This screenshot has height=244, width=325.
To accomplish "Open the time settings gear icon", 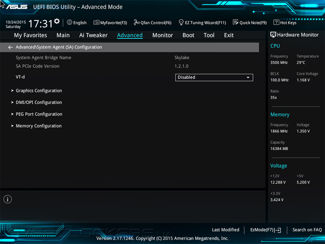I will pyautogui.click(x=56, y=21).
